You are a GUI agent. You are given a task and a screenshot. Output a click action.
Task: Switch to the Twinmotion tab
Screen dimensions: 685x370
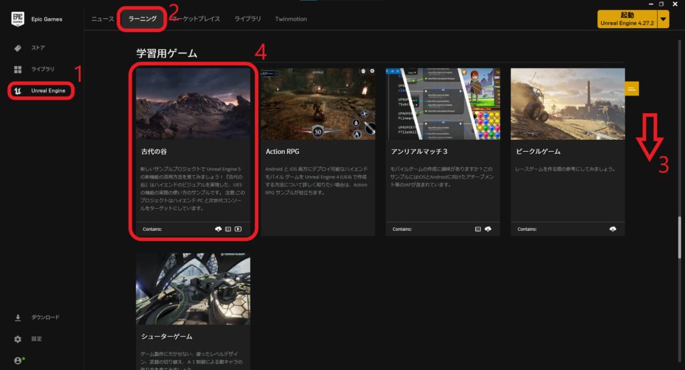(291, 19)
